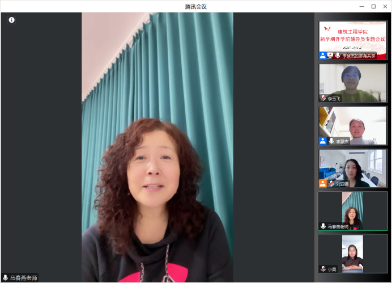
Task: Maximize the 腾讯会议 window
Action: point(373,6)
